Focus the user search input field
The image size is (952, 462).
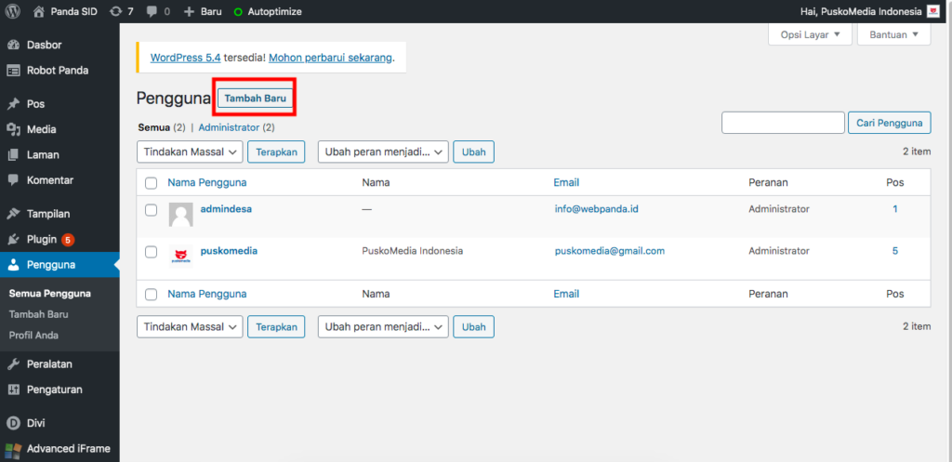783,123
